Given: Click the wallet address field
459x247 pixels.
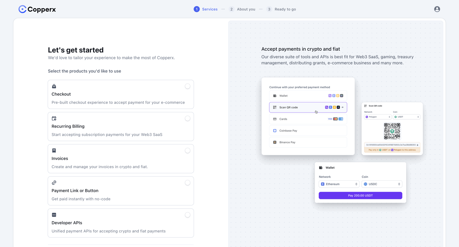Looking at the screenshot, I should click(x=392, y=145).
